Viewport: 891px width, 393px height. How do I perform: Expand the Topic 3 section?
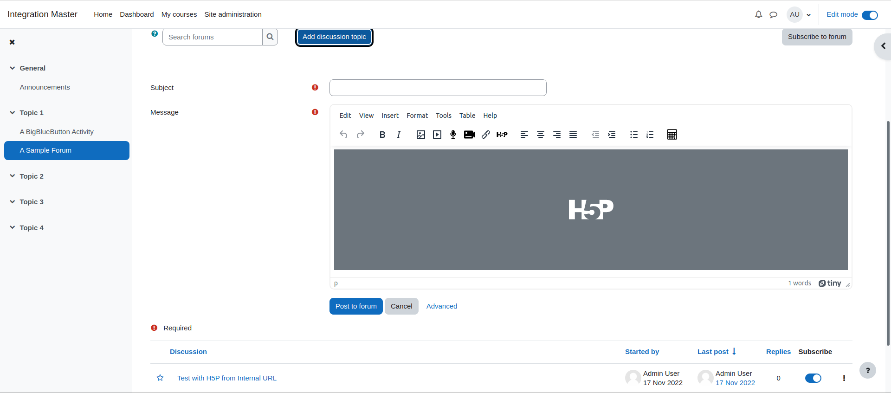coord(13,202)
